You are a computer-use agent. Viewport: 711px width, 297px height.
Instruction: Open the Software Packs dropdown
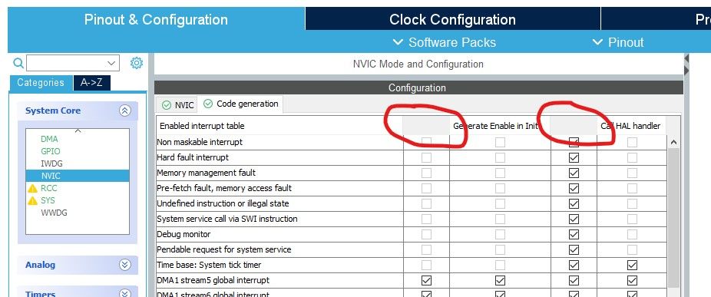coord(444,43)
